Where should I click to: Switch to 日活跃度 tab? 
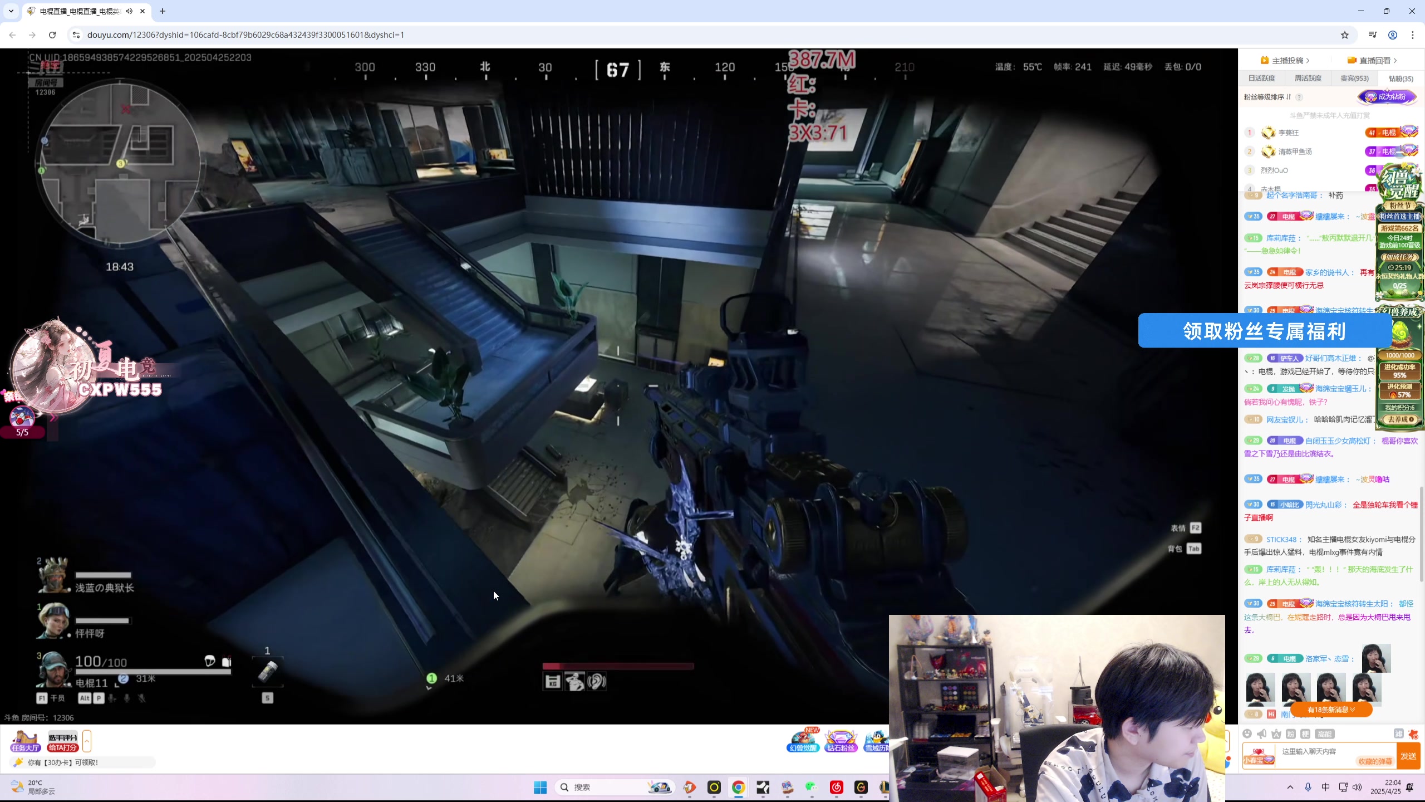[1261, 78]
